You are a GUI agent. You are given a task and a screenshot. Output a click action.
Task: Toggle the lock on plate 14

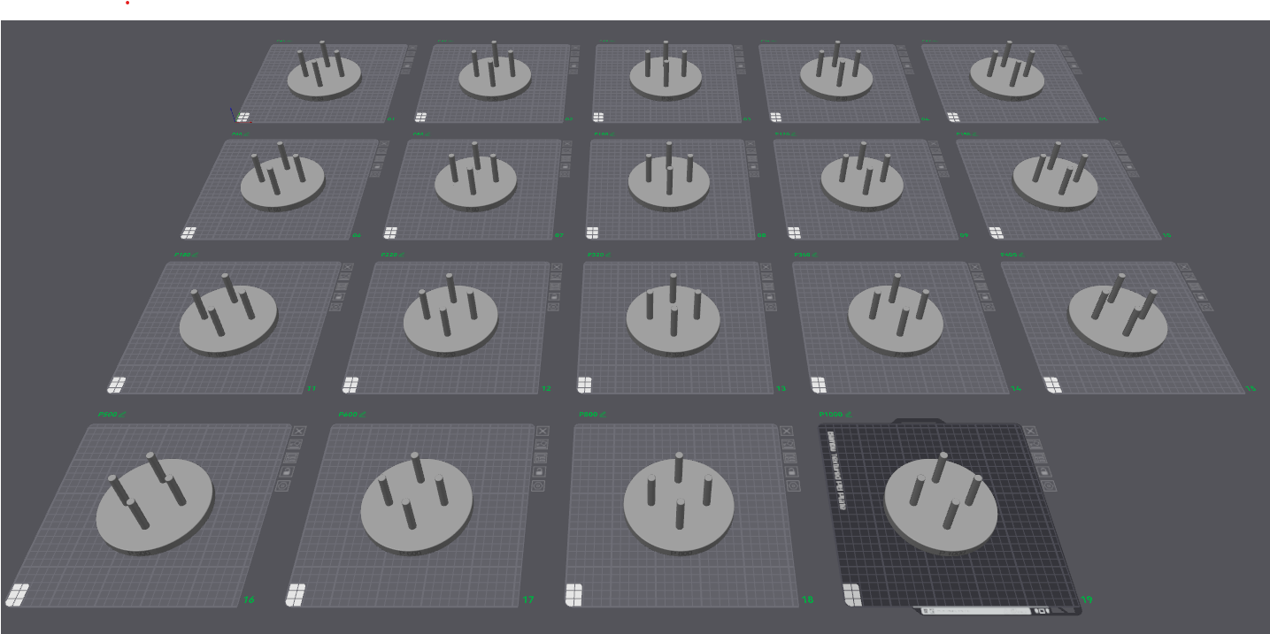coord(985,297)
